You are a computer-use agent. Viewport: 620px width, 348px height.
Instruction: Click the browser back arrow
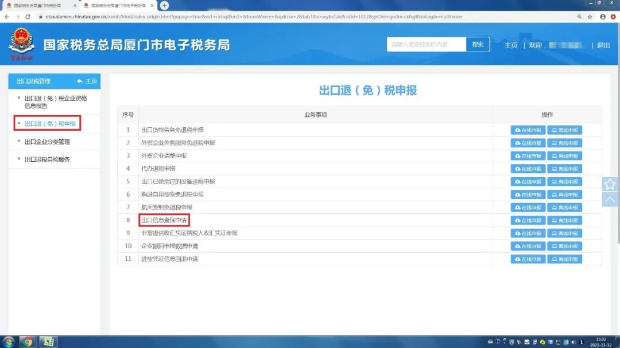click(7, 17)
